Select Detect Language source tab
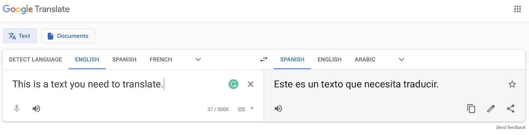The width and height of the screenshot is (529, 135). click(35, 60)
